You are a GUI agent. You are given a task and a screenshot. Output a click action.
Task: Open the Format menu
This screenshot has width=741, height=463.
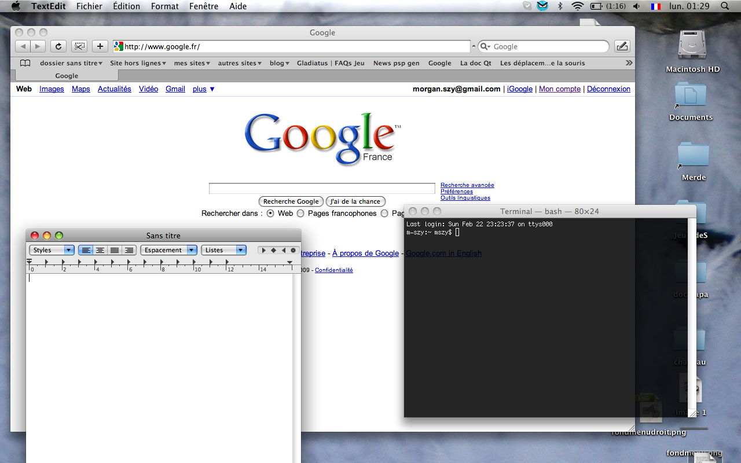pos(165,6)
